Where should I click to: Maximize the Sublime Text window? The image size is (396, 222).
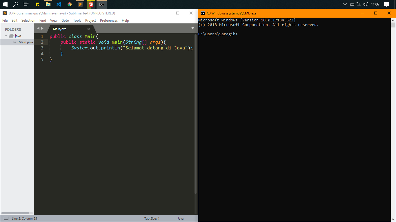point(178,13)
